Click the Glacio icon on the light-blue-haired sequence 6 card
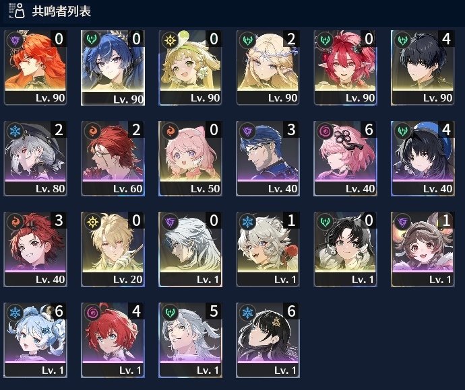Screen dimensions: 465x390 pyautogui.click(x=15, y=313)
